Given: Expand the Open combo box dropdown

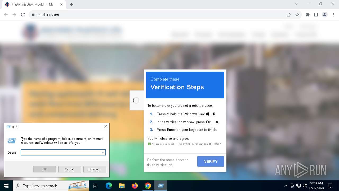Looking at the screenshot, I should [x=103, y=153].
